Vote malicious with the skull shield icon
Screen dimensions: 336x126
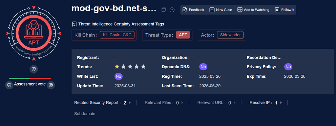pyautogui.click(x=51, y=85)
